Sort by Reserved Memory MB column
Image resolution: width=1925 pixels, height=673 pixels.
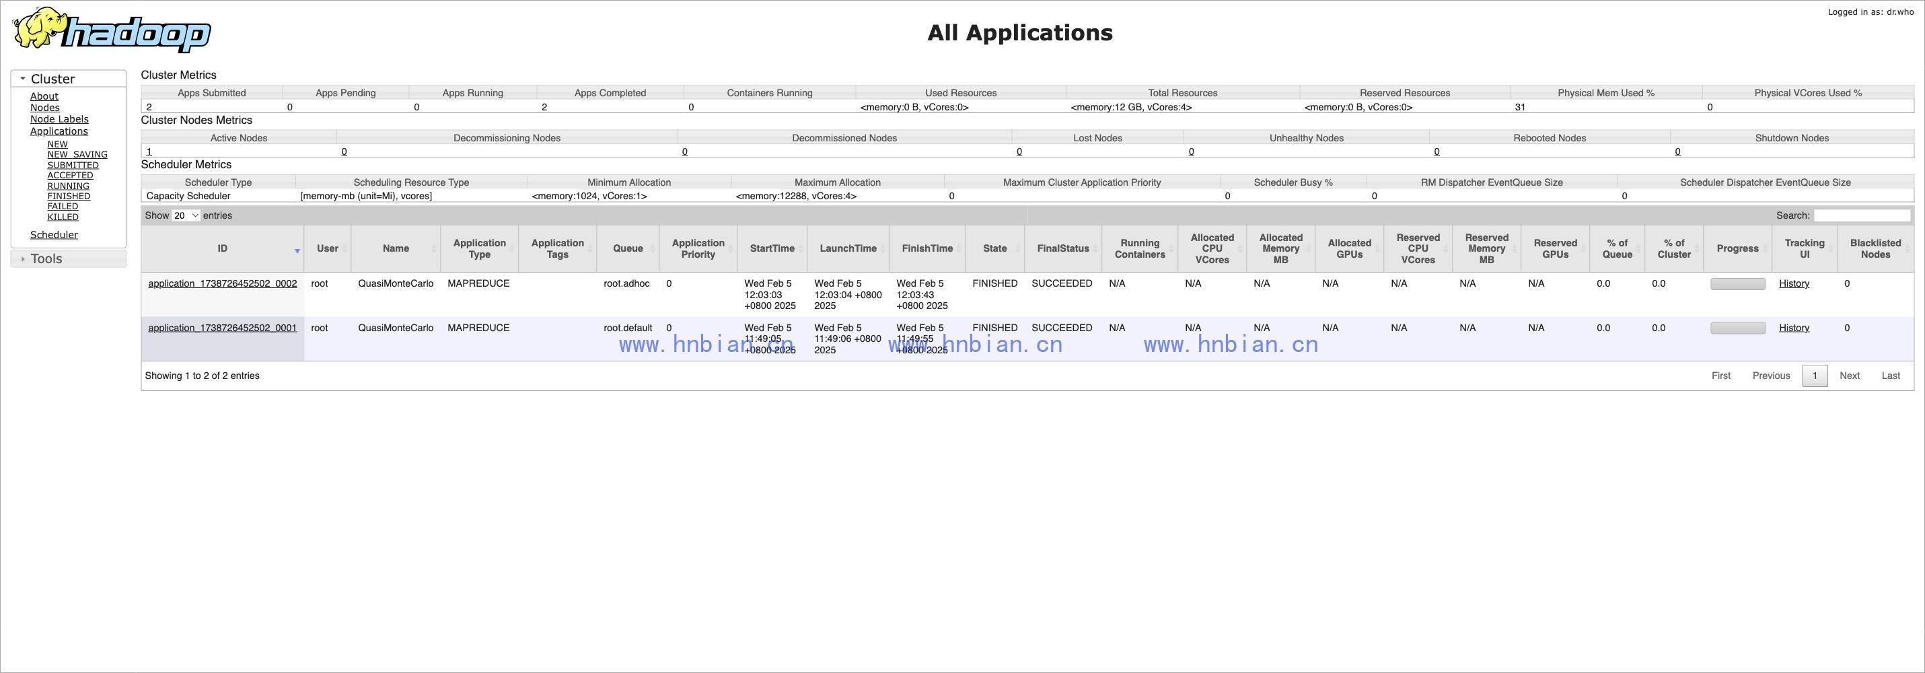pyautogui.click(x=1486, y=248)
